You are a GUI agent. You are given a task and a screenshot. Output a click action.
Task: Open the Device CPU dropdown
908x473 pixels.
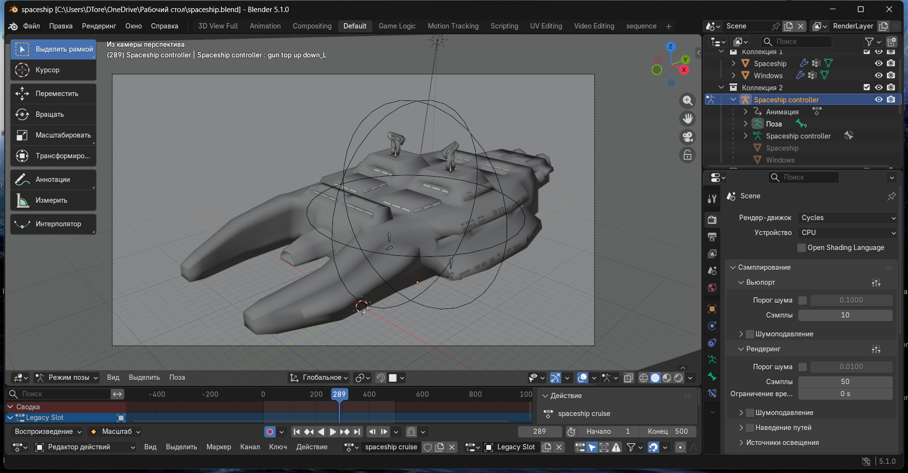click(x=847, y=233)
